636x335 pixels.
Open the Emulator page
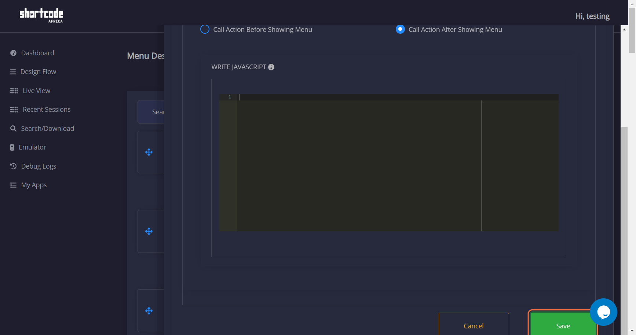pyautogui.click(x=32, y=147)
